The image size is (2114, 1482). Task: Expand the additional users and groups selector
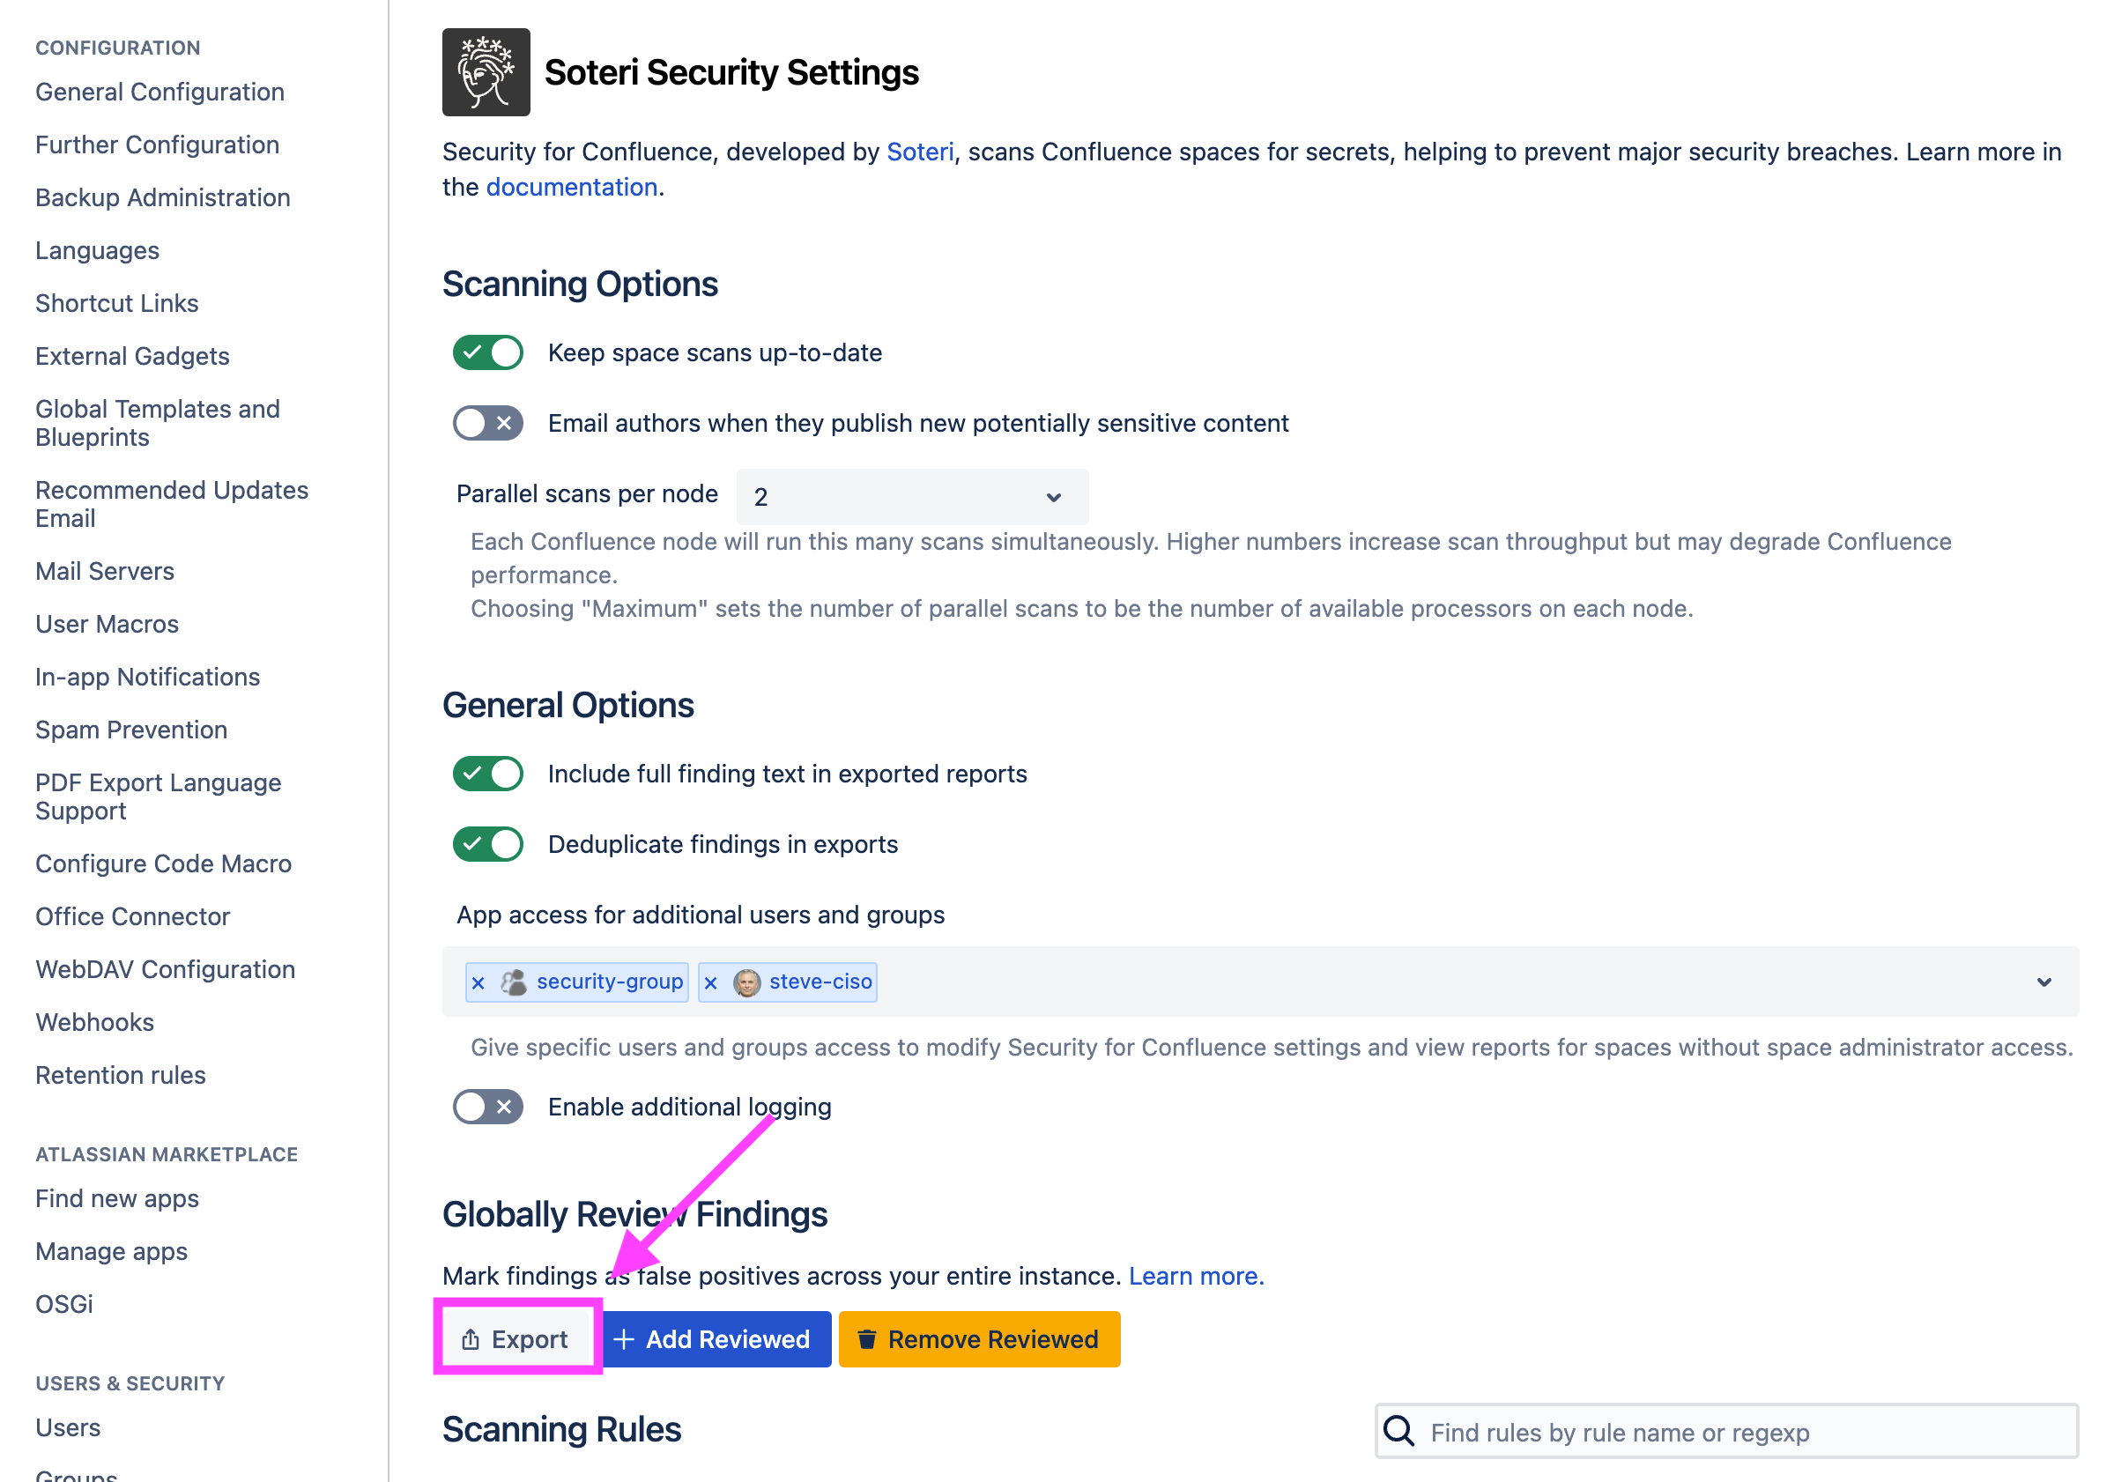(x=2044, y=982)
